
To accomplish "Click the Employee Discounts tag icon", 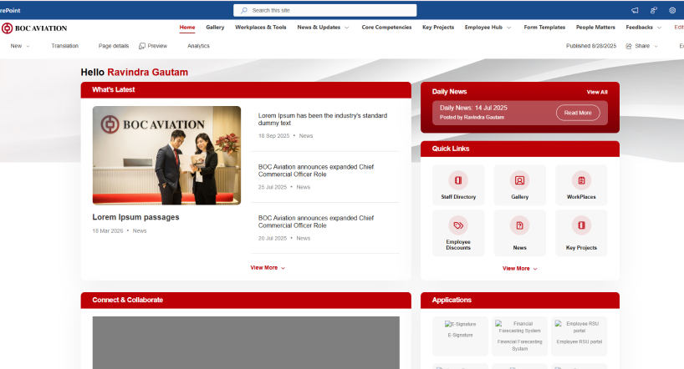I will 458,225.
